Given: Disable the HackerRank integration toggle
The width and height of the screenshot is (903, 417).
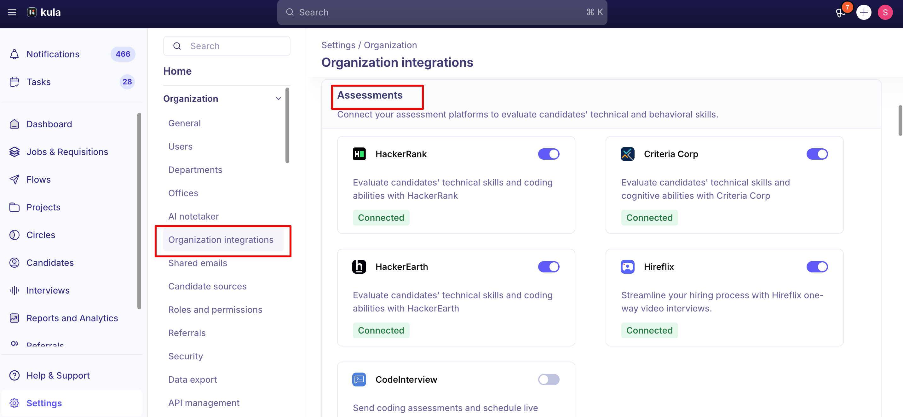Looking at the screenshot, I should 549,154.
